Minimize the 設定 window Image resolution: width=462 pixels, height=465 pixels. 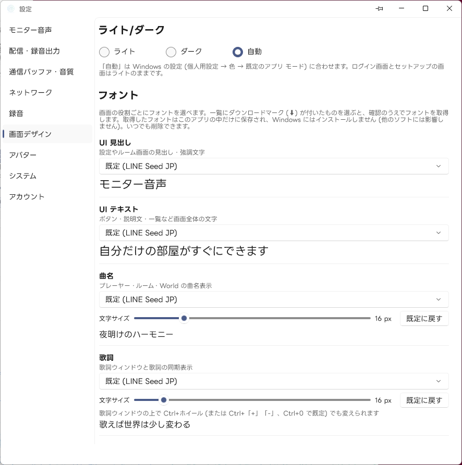coord(402,9)
